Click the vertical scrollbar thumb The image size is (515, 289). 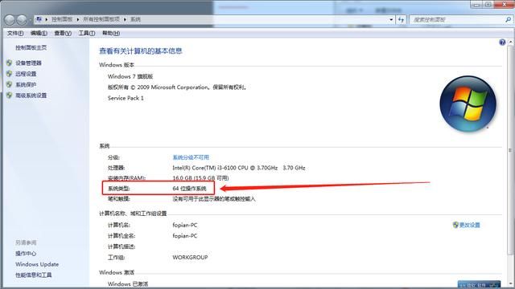510,150
